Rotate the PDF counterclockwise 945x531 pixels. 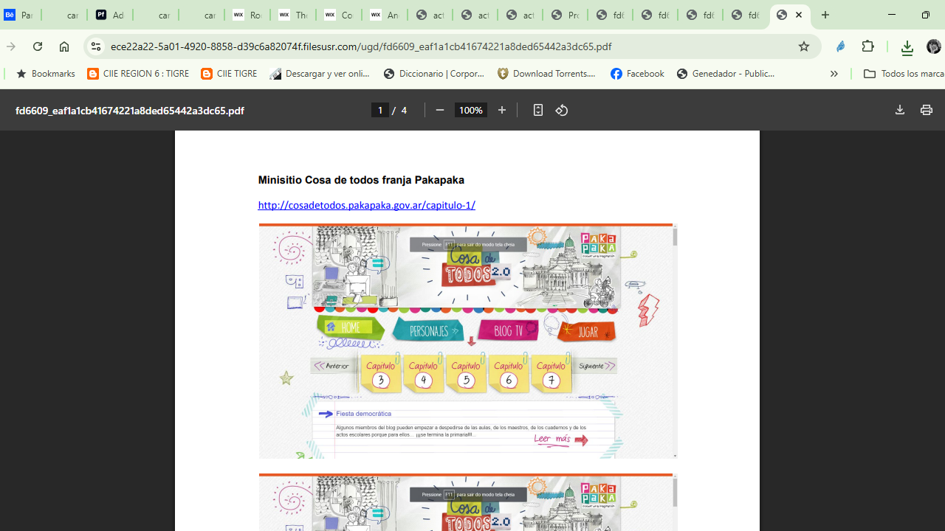(x=562, y=110)
